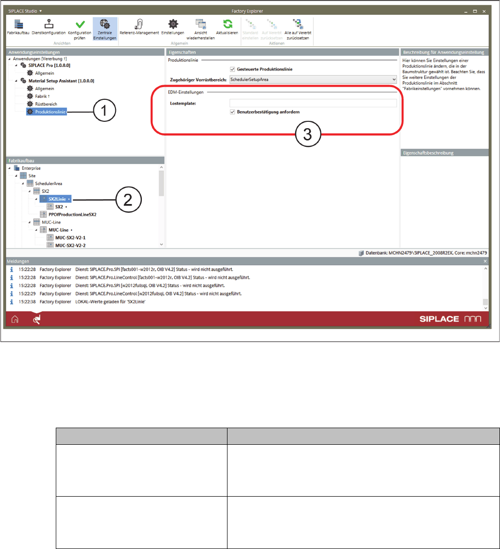Select Zentrale Einstellungen view

tap(105, 29)
